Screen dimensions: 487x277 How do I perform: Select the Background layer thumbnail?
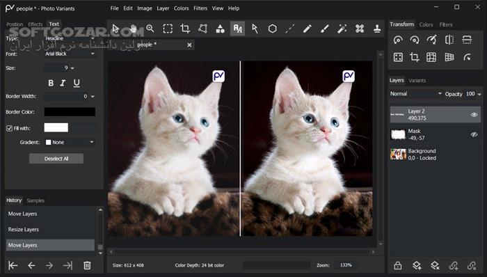398,155
